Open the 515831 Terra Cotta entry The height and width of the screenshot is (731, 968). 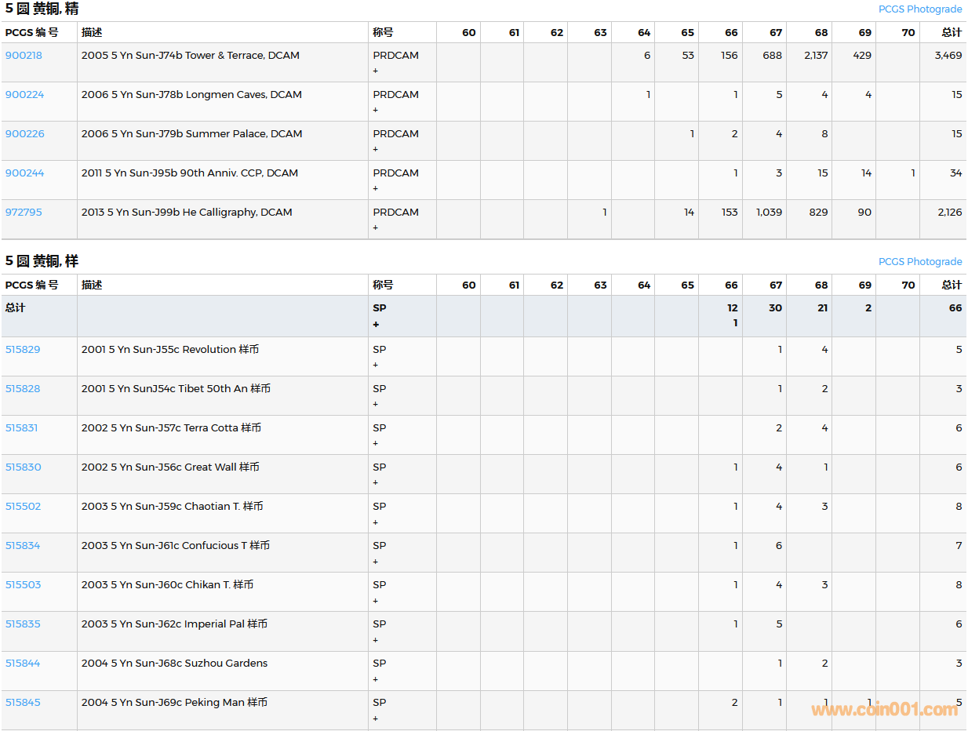click(x=21, y=428)
